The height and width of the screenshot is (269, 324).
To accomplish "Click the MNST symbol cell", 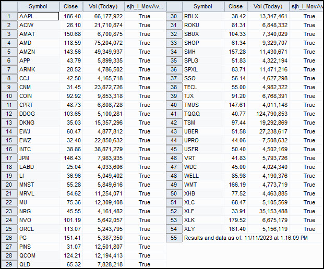I will 39,185.
